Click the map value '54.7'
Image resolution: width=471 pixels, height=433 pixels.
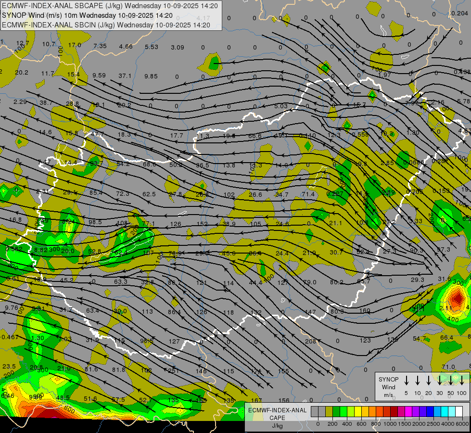pos(420,339)
